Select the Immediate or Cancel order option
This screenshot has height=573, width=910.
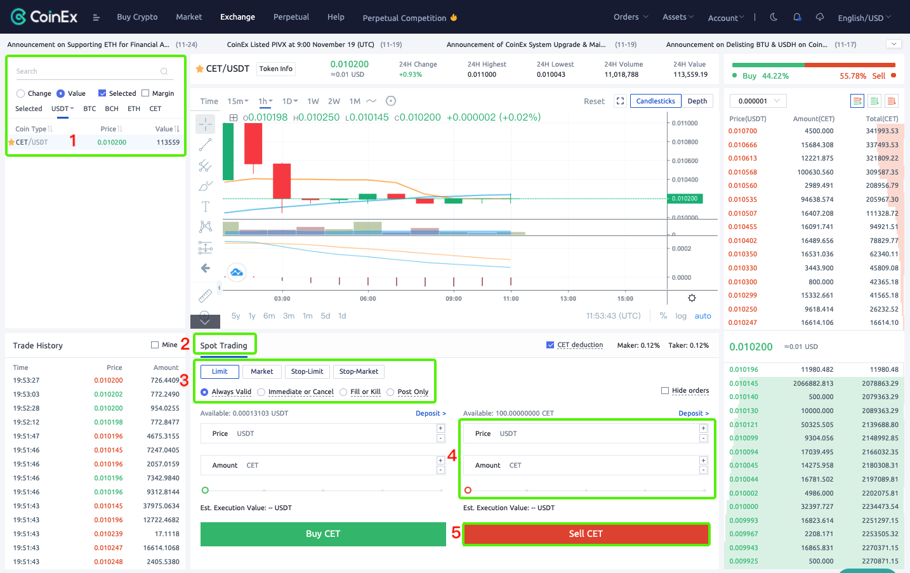[x=261, y=392]
